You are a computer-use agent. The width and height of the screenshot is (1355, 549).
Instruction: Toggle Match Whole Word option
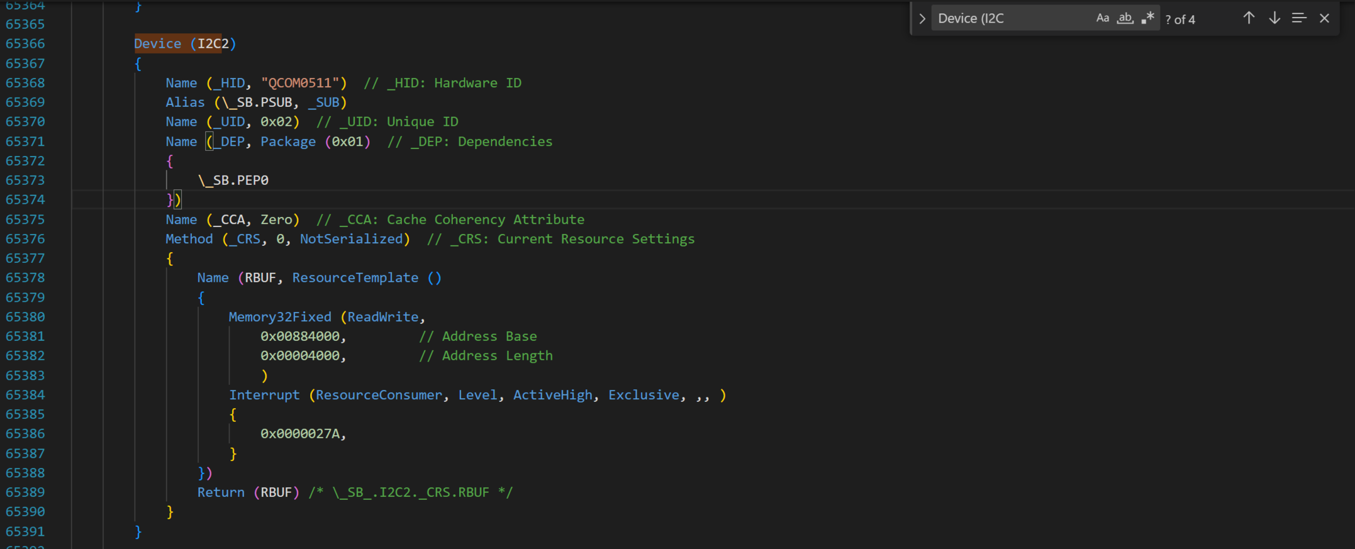[1125, 18]
